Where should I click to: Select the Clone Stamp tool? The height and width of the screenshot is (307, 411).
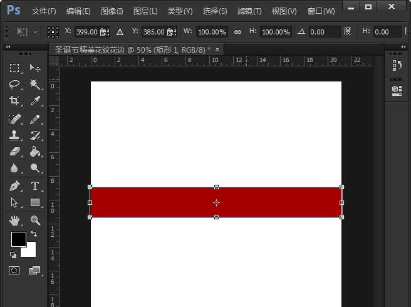[15, 135]
